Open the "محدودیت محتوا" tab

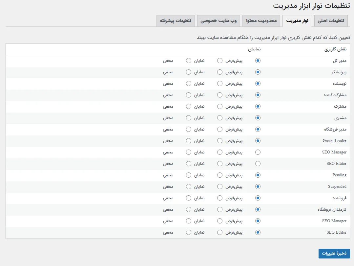(261, 21)
